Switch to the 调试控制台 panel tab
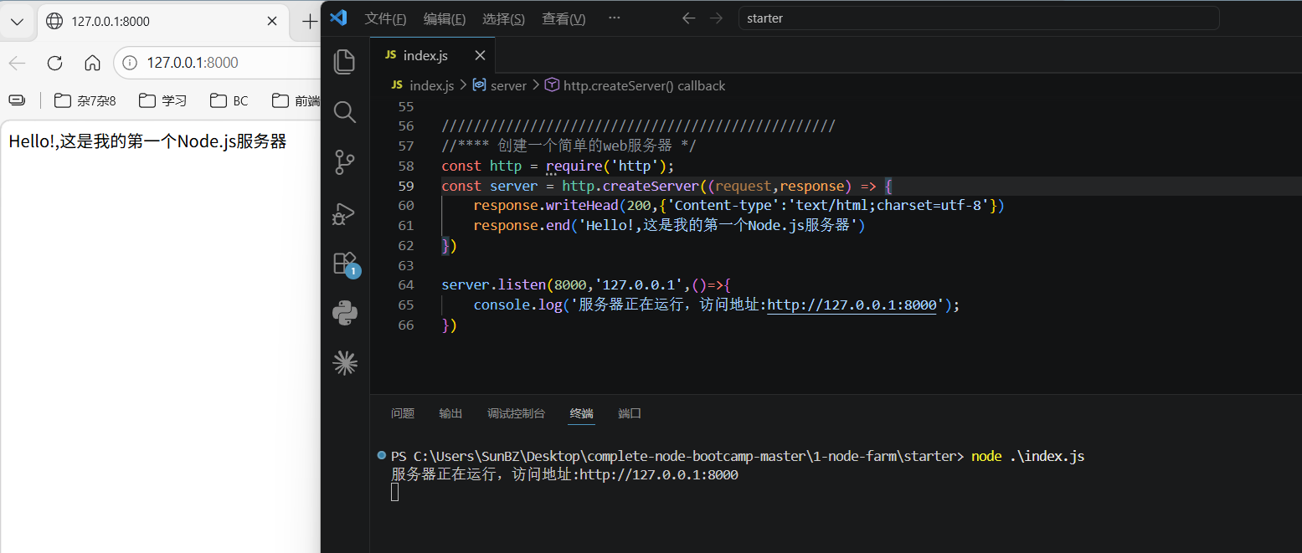Viewport: 1302px width, 553px height. click(517, 413)
